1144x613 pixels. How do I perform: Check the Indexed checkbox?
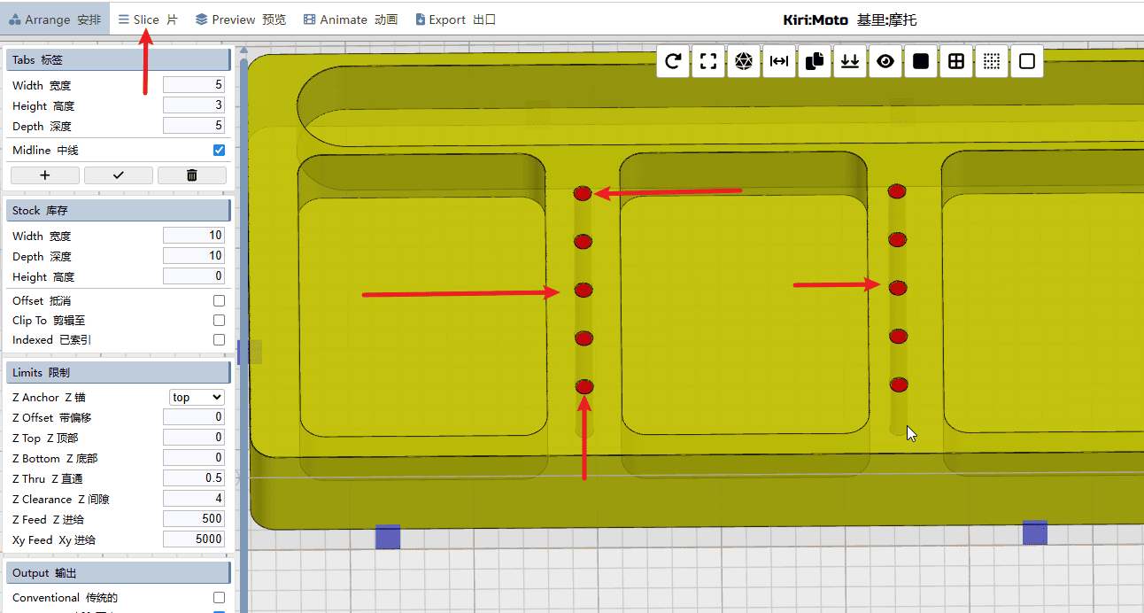click(x=219, y=340)
